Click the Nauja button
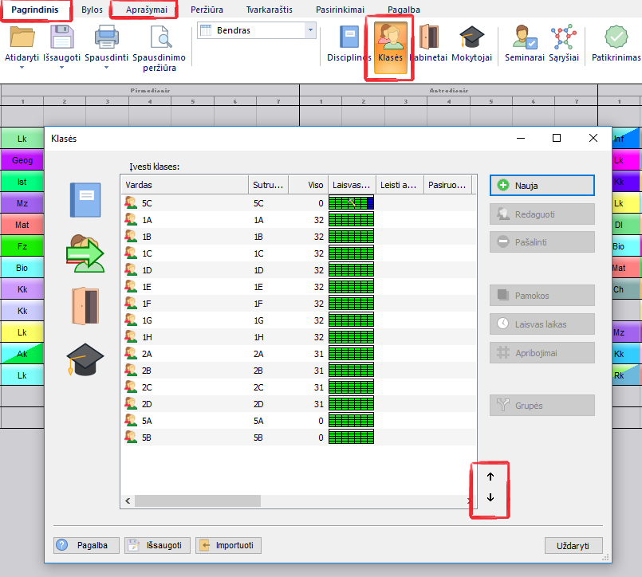 pos(542,185)
